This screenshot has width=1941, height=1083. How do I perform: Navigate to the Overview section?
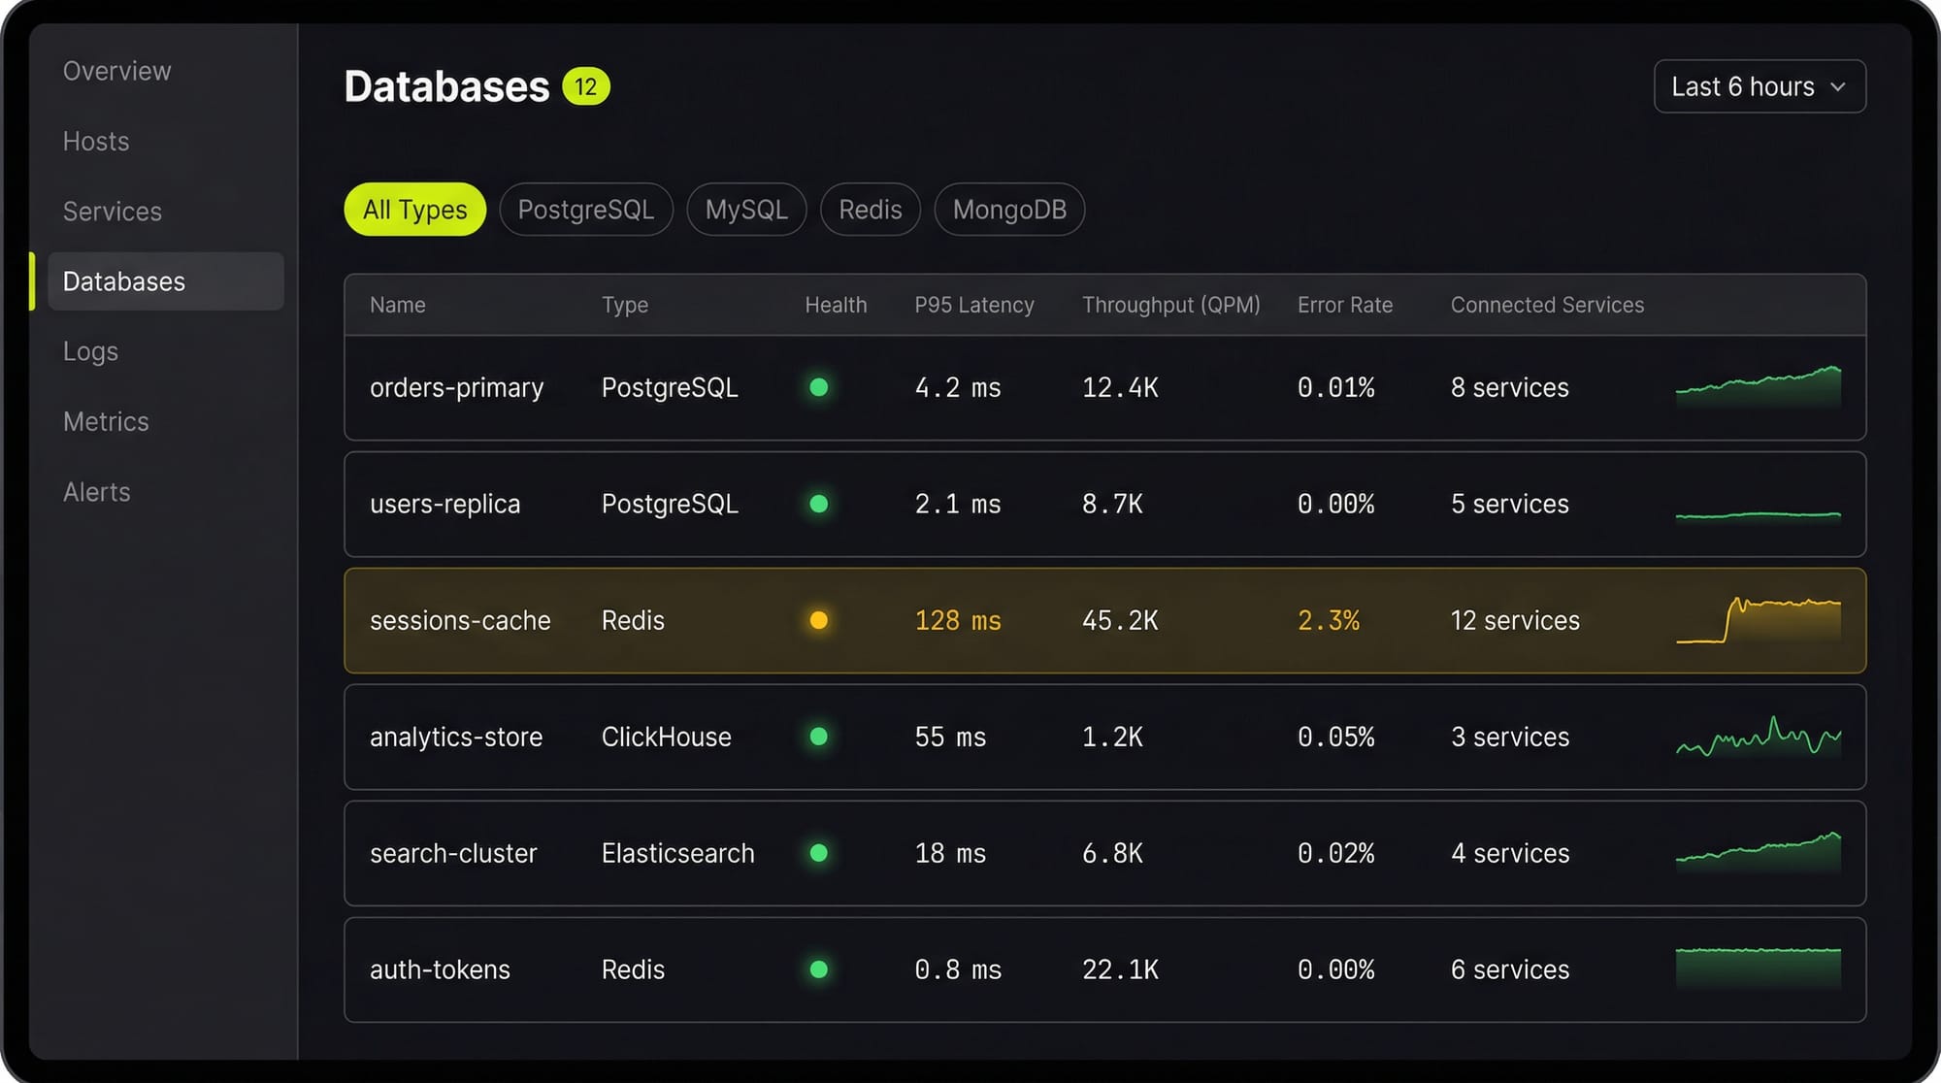(116, 70)
